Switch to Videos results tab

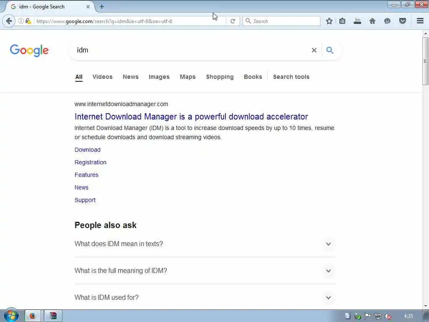pos(103,77)
